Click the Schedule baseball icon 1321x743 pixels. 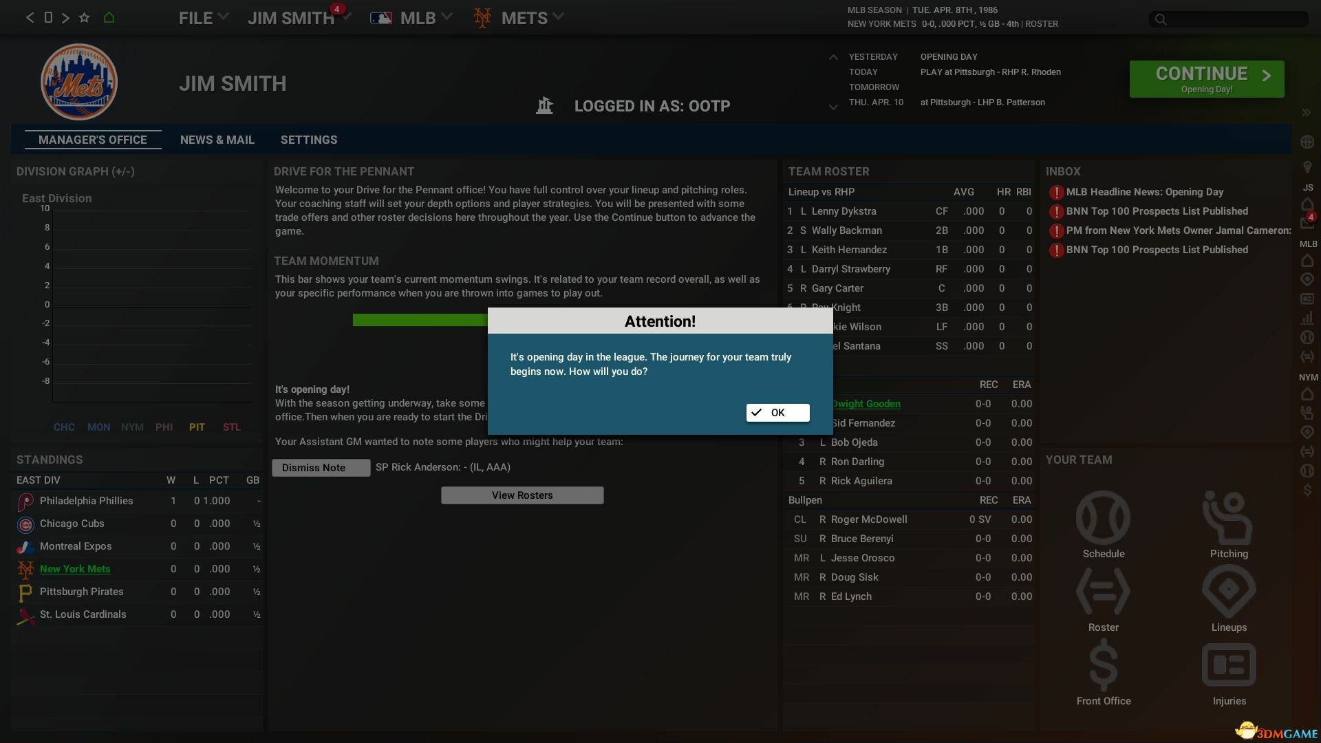1103,517
